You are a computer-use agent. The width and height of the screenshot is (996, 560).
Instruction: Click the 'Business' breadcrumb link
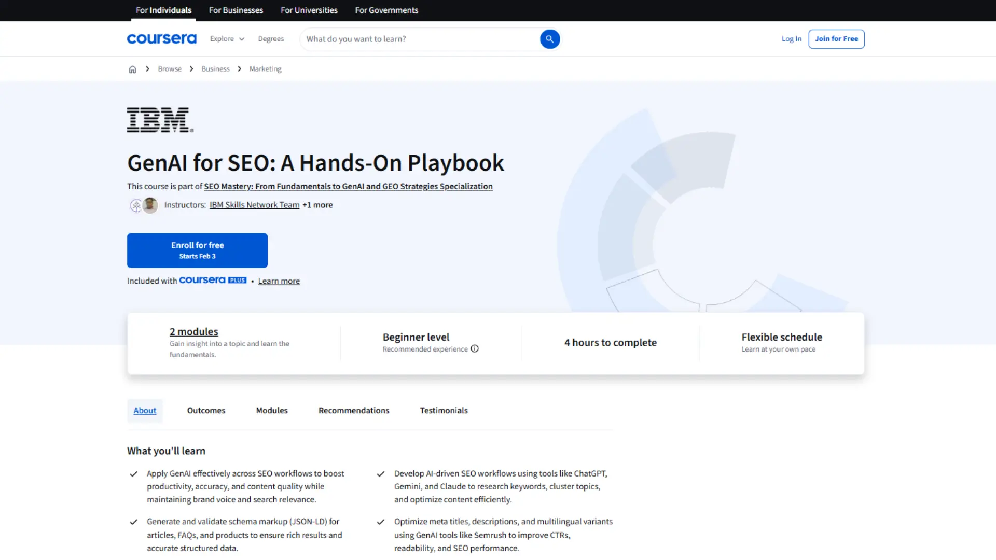point(215,68)
